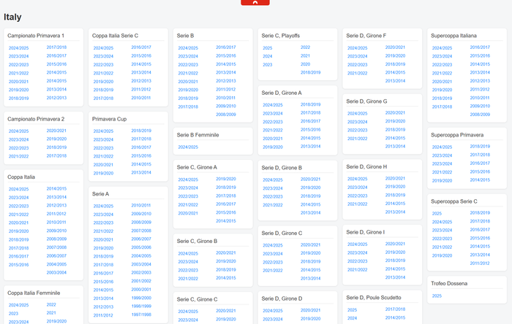Open Serie D Girone F 2021/2022

[x=357, y=73]
